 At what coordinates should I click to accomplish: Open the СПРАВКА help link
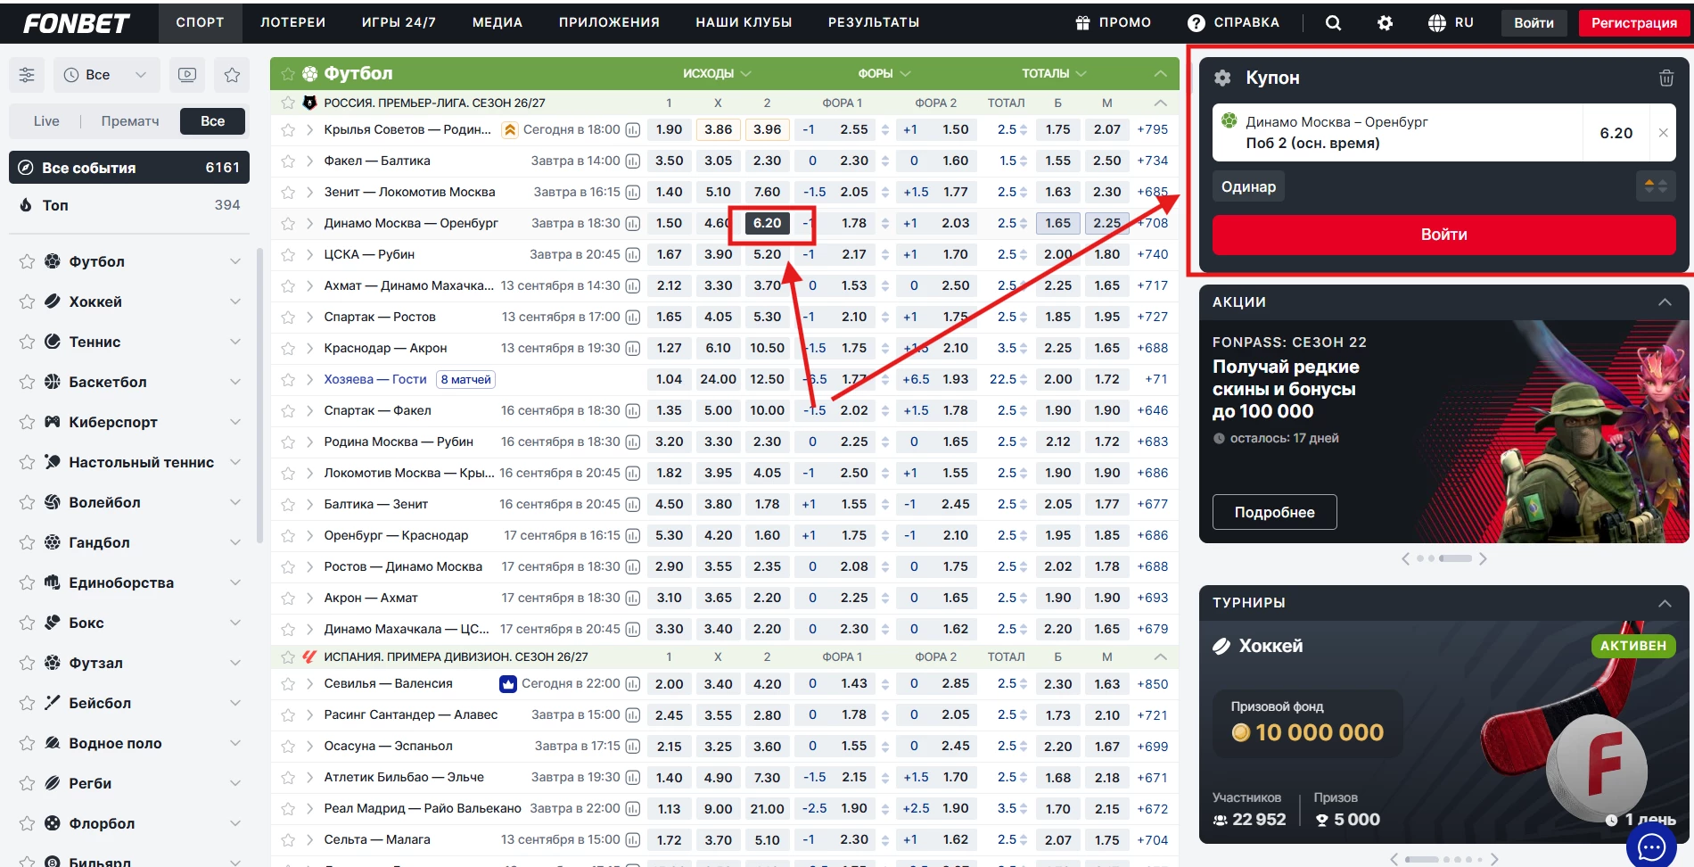pyautogui.click(x=1233, y=22)
